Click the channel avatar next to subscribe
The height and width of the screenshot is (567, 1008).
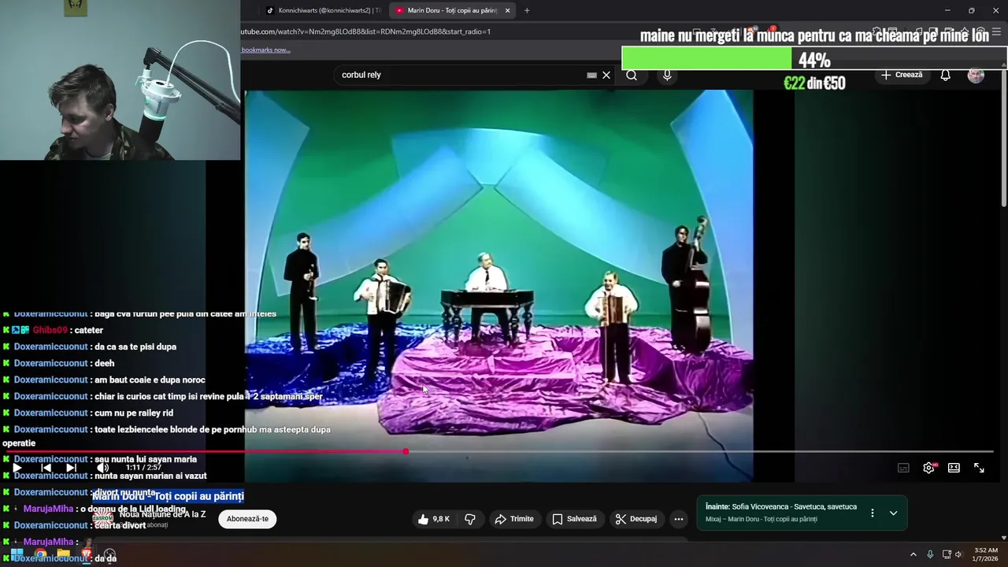(x=102, y=518)
